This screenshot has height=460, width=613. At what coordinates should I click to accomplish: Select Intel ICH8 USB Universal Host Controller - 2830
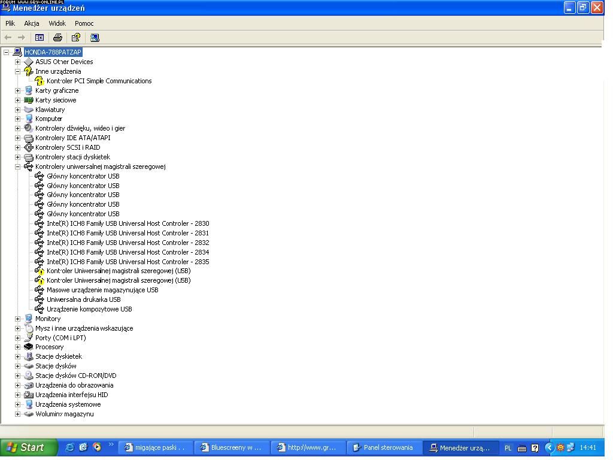pos(128,223)
